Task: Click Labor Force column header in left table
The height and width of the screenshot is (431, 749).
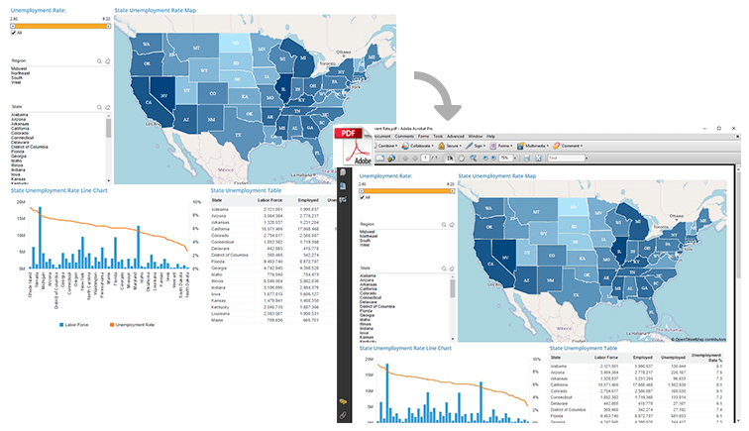Action: (x=269, y=200)
